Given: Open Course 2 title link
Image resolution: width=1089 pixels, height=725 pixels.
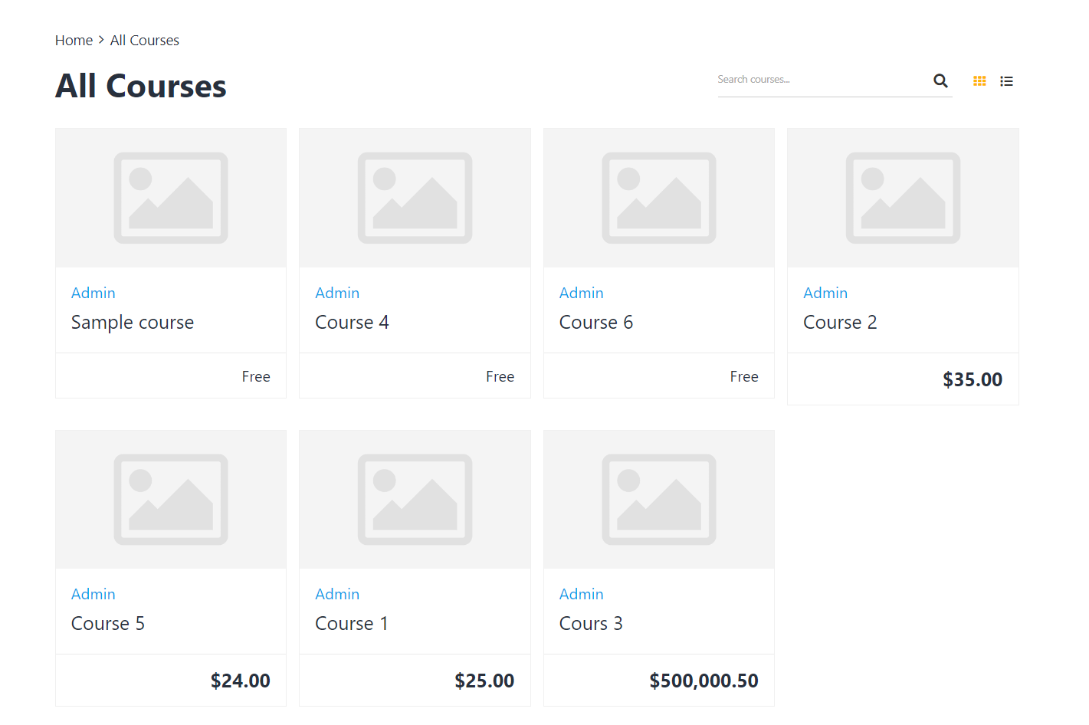Looking at the screenshot, I should pyautogui.click(x=839, y=323).
